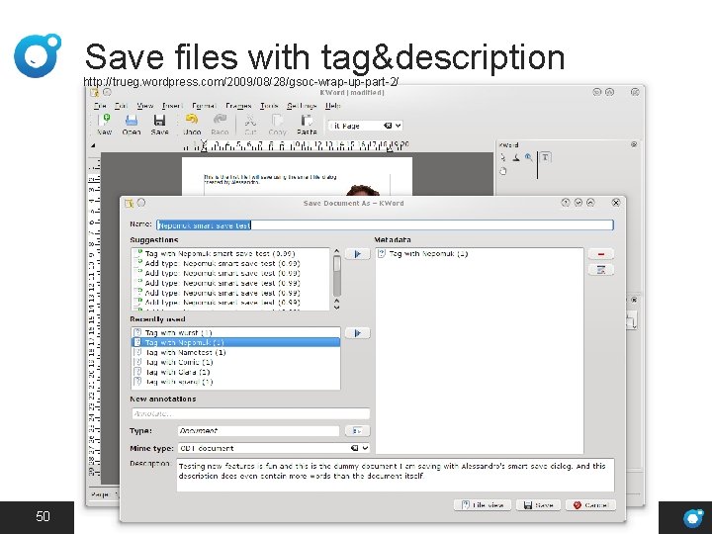Add recently used tag with arrow button
Image resolution: width=712 pixels, height=534 pixels.
pyautogui.click(x=357, y=333)
